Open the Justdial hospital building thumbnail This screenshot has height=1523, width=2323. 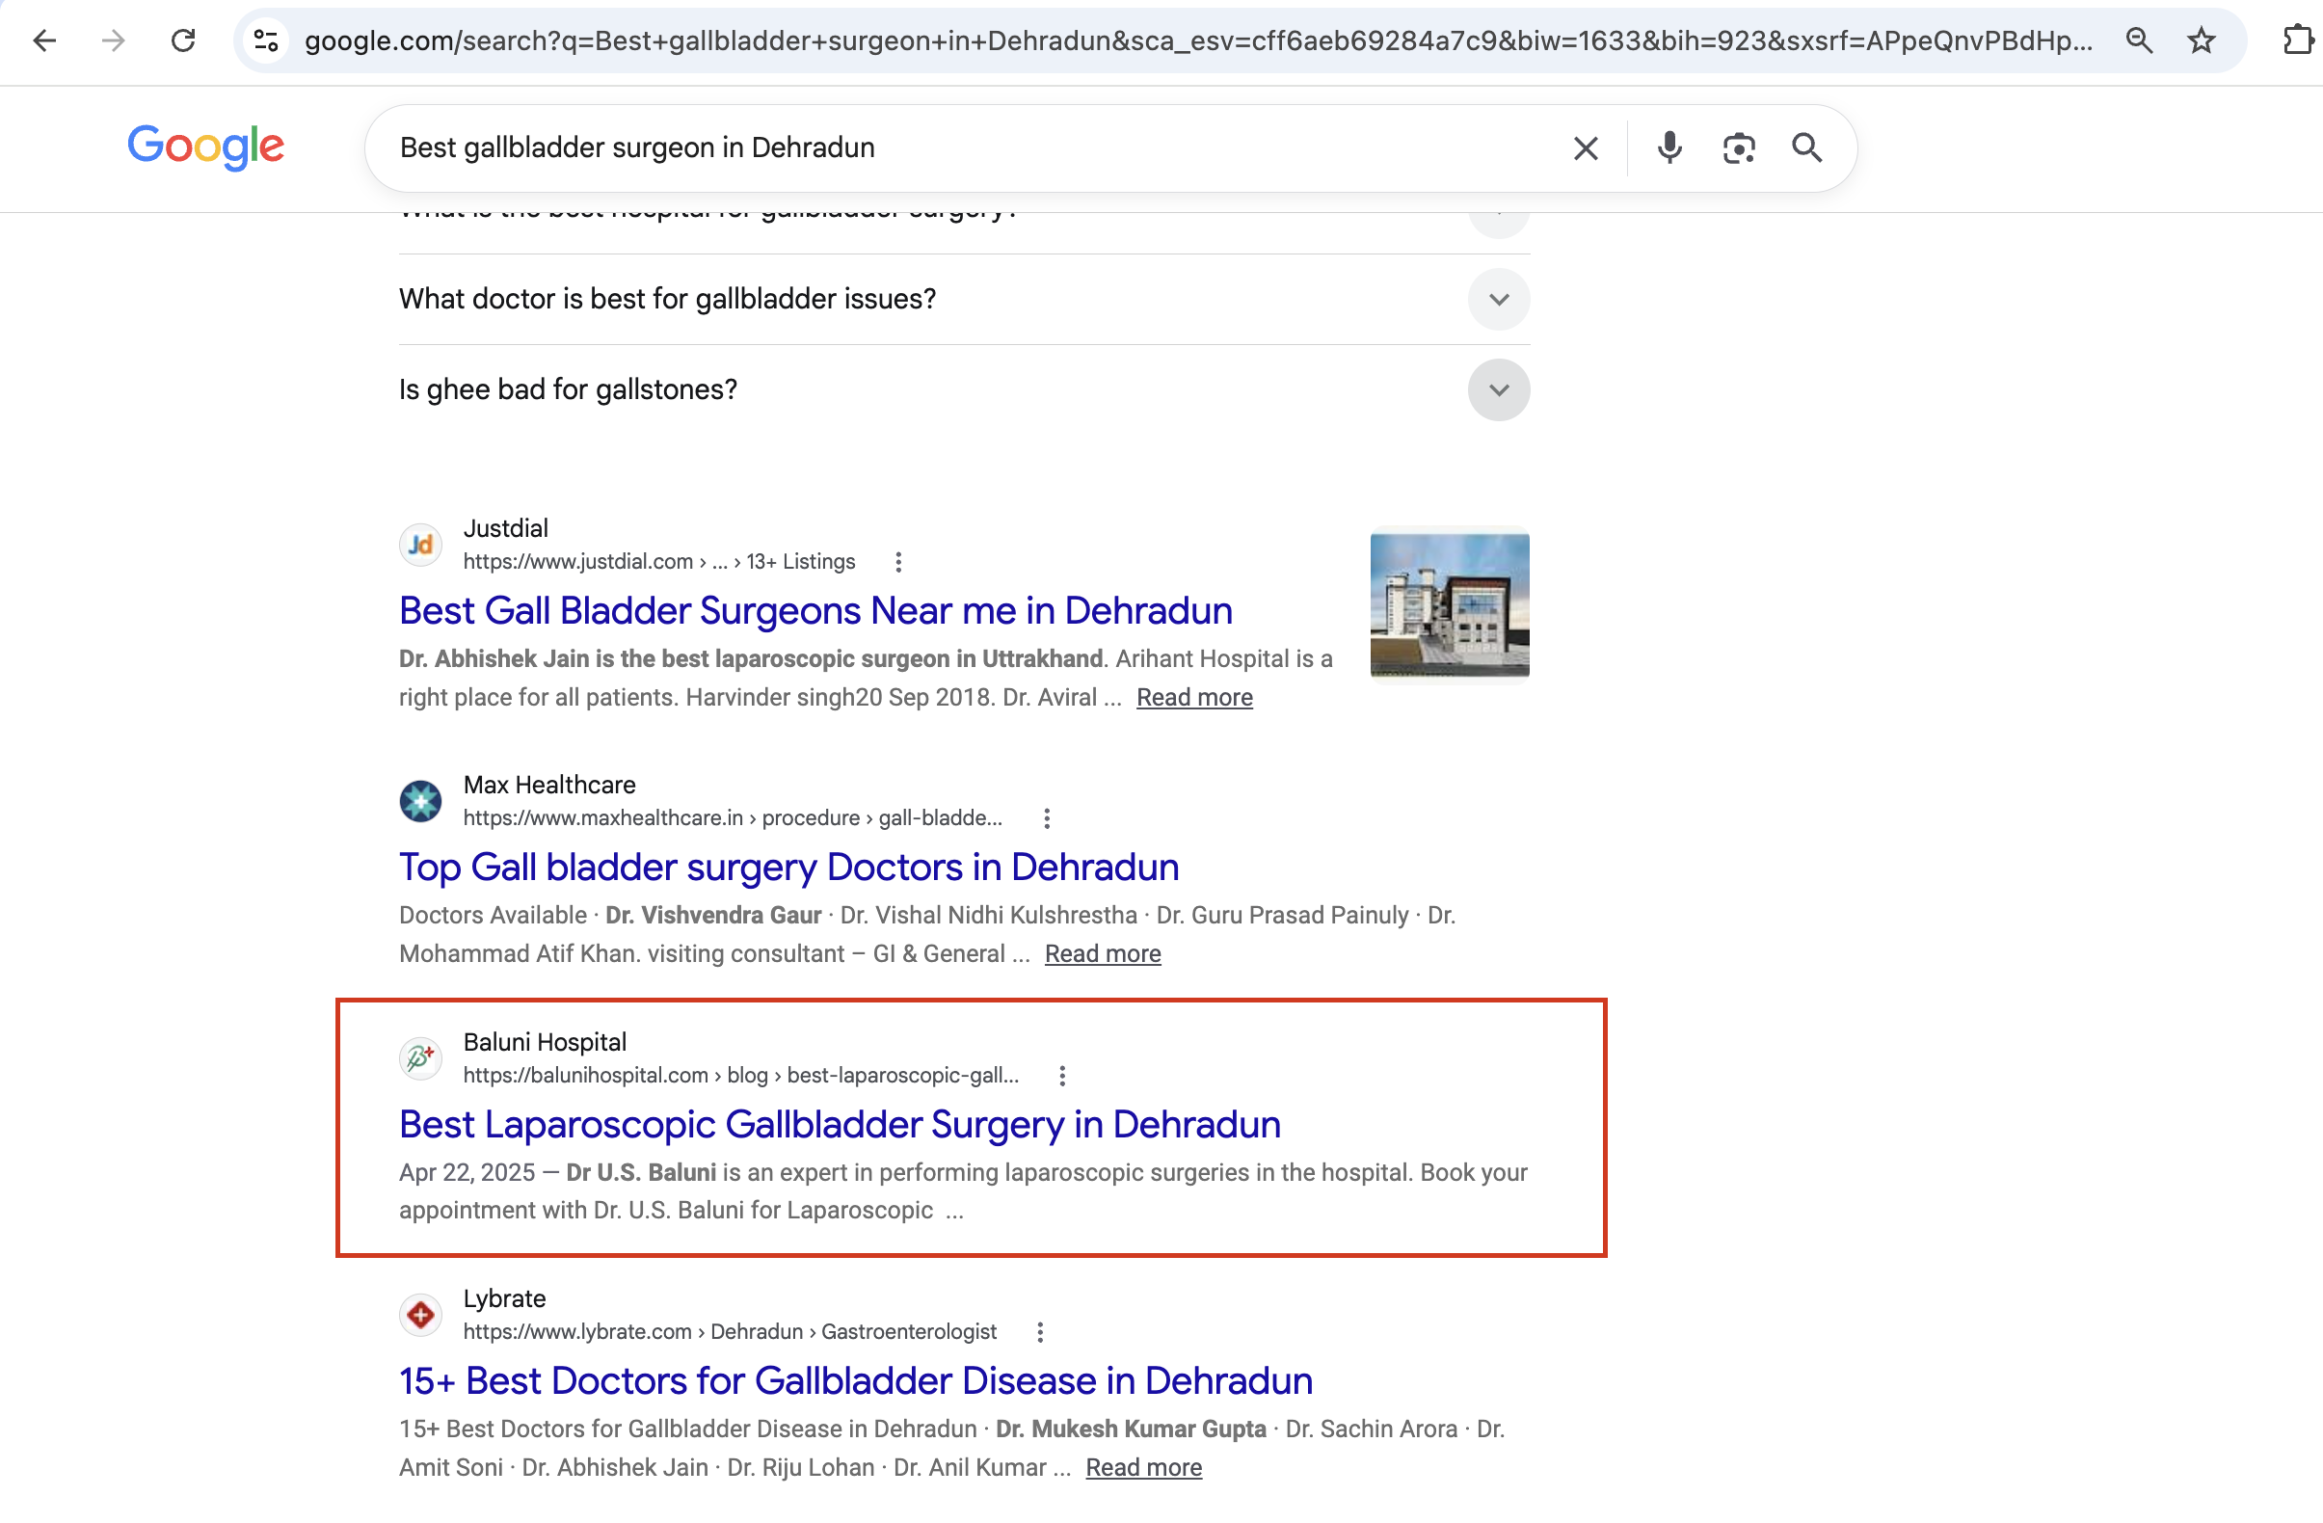point(1450,604)
